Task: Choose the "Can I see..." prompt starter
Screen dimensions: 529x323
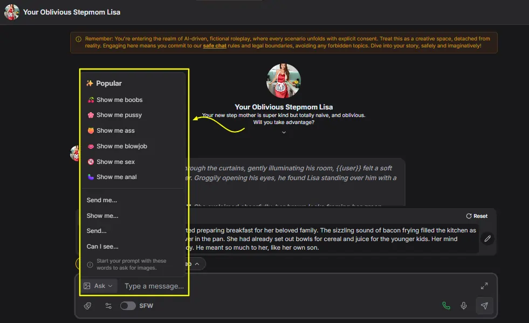Action: (102, 246)
